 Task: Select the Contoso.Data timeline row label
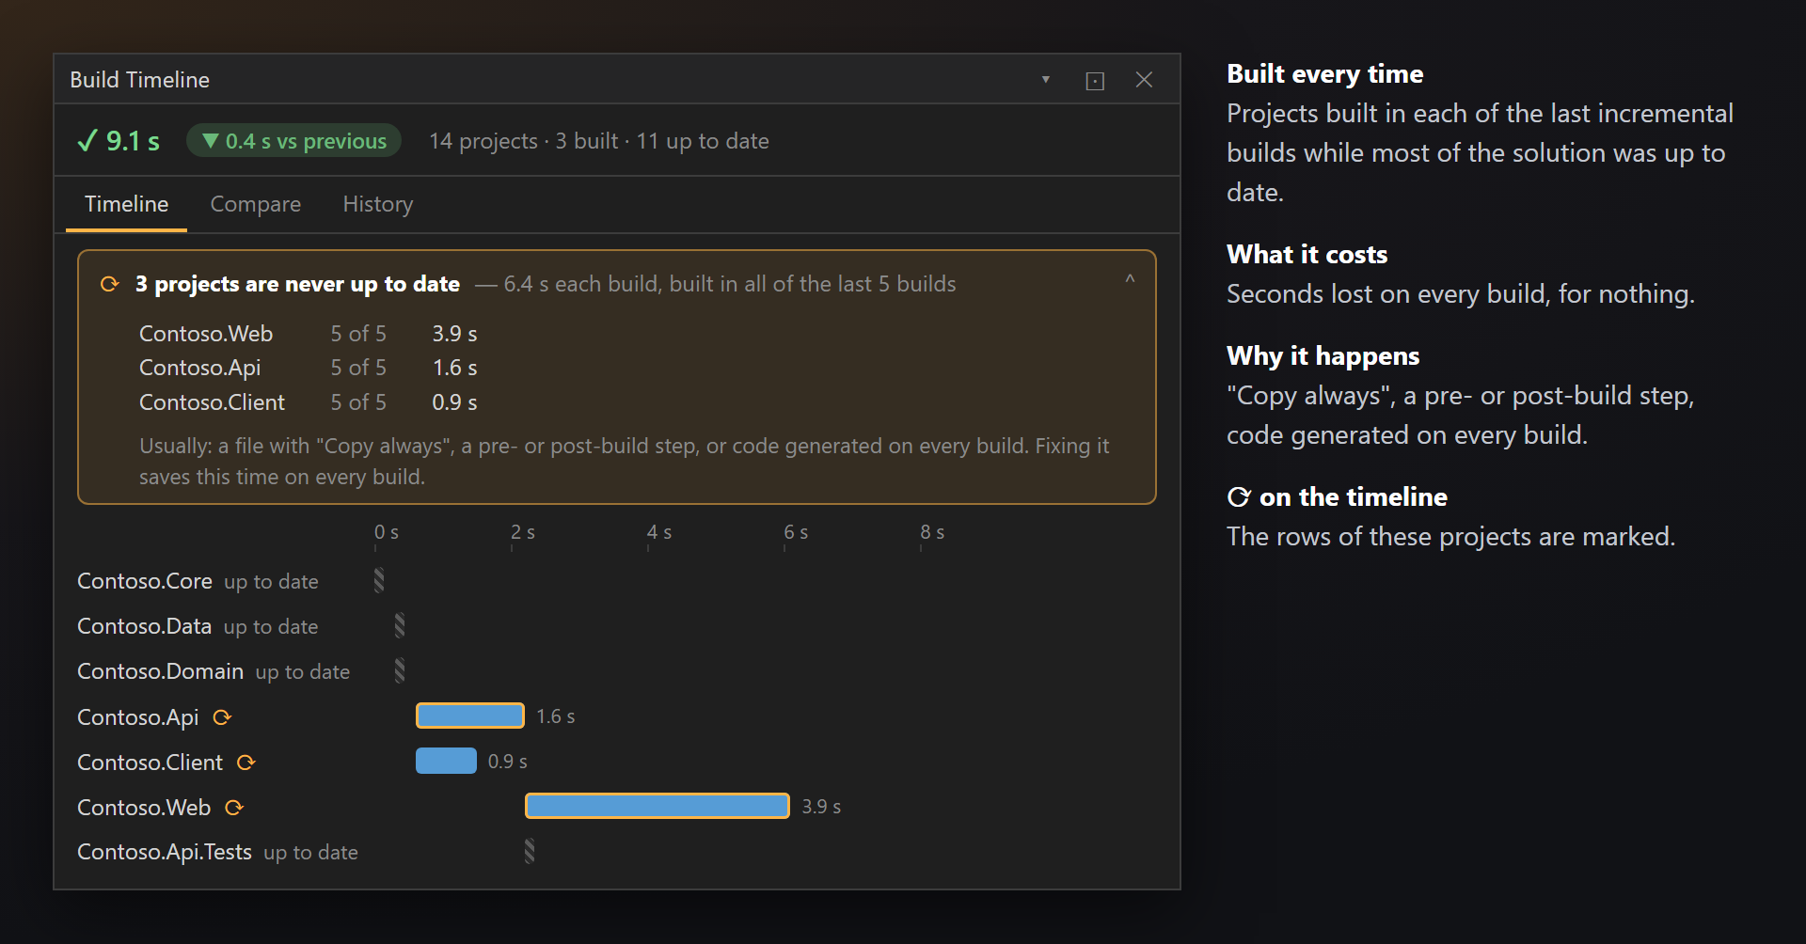(x=145, y=626)
